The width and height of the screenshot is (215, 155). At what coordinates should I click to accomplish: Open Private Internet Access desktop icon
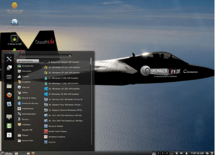pos(15,25)
